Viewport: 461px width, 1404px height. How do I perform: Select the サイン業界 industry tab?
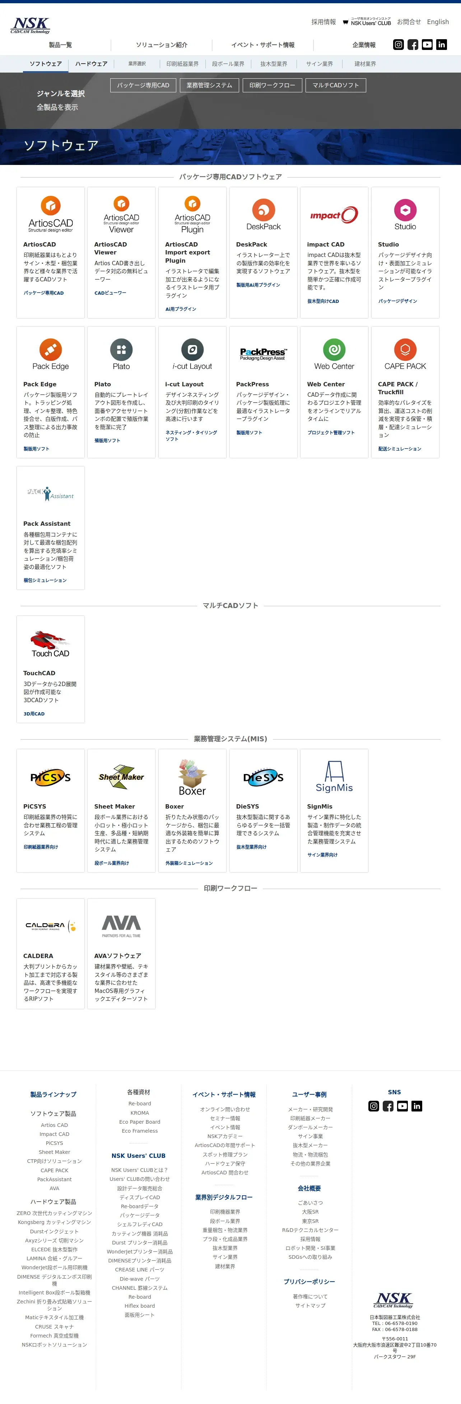(320, 64)
